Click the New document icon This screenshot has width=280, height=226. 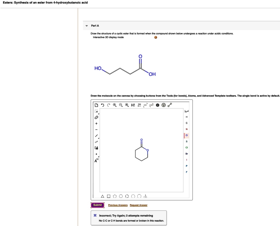click(96, 105)
